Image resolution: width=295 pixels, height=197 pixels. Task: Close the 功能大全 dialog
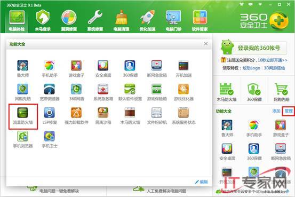(x=206, y=44)
